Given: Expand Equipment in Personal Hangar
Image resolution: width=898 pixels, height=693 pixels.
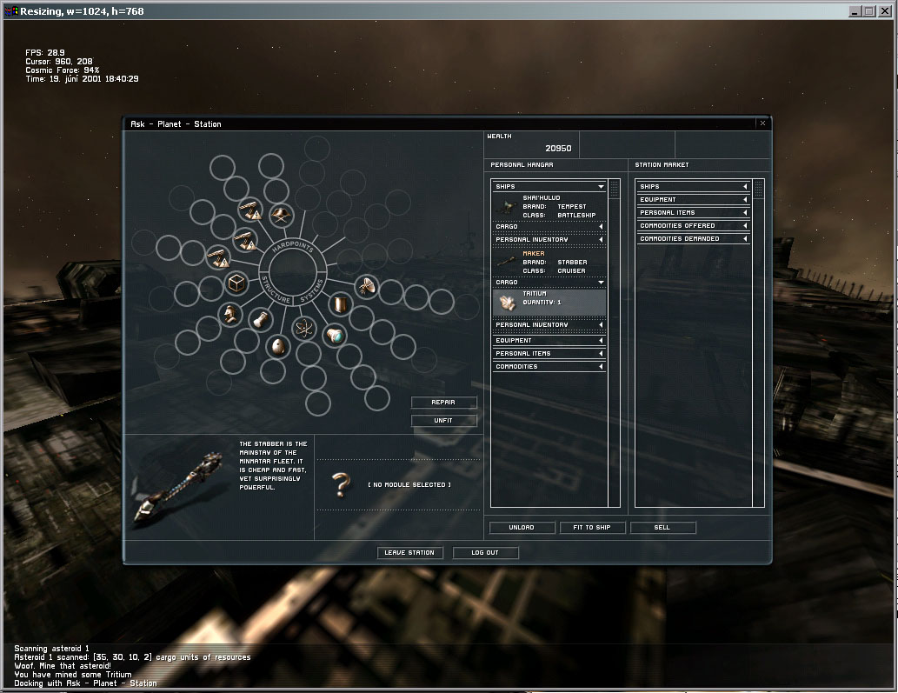Looking at the screenshot, I should click(549, 340).
